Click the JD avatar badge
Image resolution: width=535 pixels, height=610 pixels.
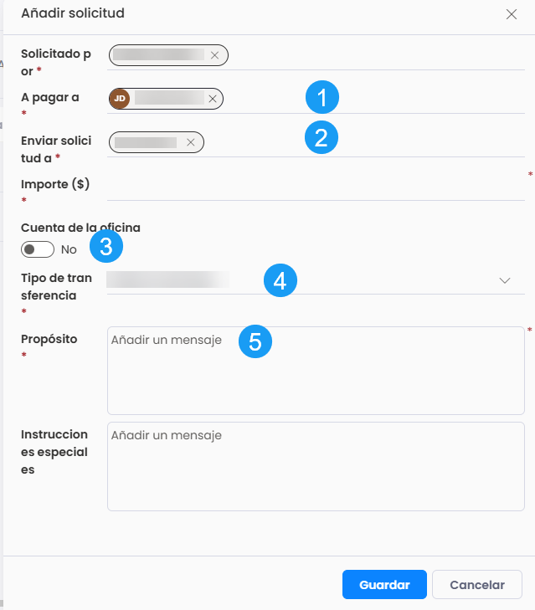[x=120, y=99]
